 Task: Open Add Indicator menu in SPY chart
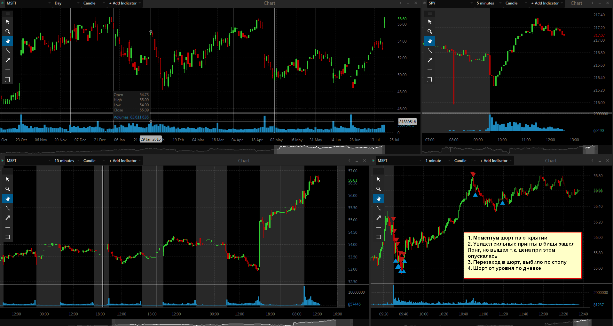[546, 3]
